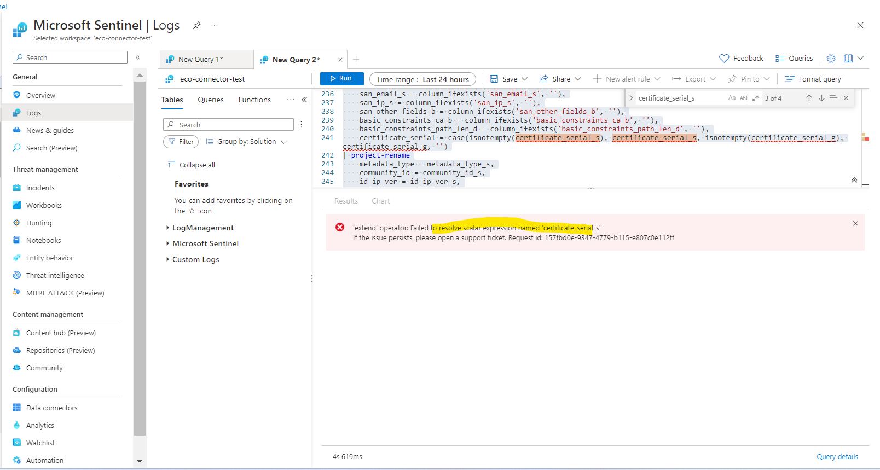
Task: Toggle Match Case in find widget
Action: pyautogui.click(x=732, y=98)
